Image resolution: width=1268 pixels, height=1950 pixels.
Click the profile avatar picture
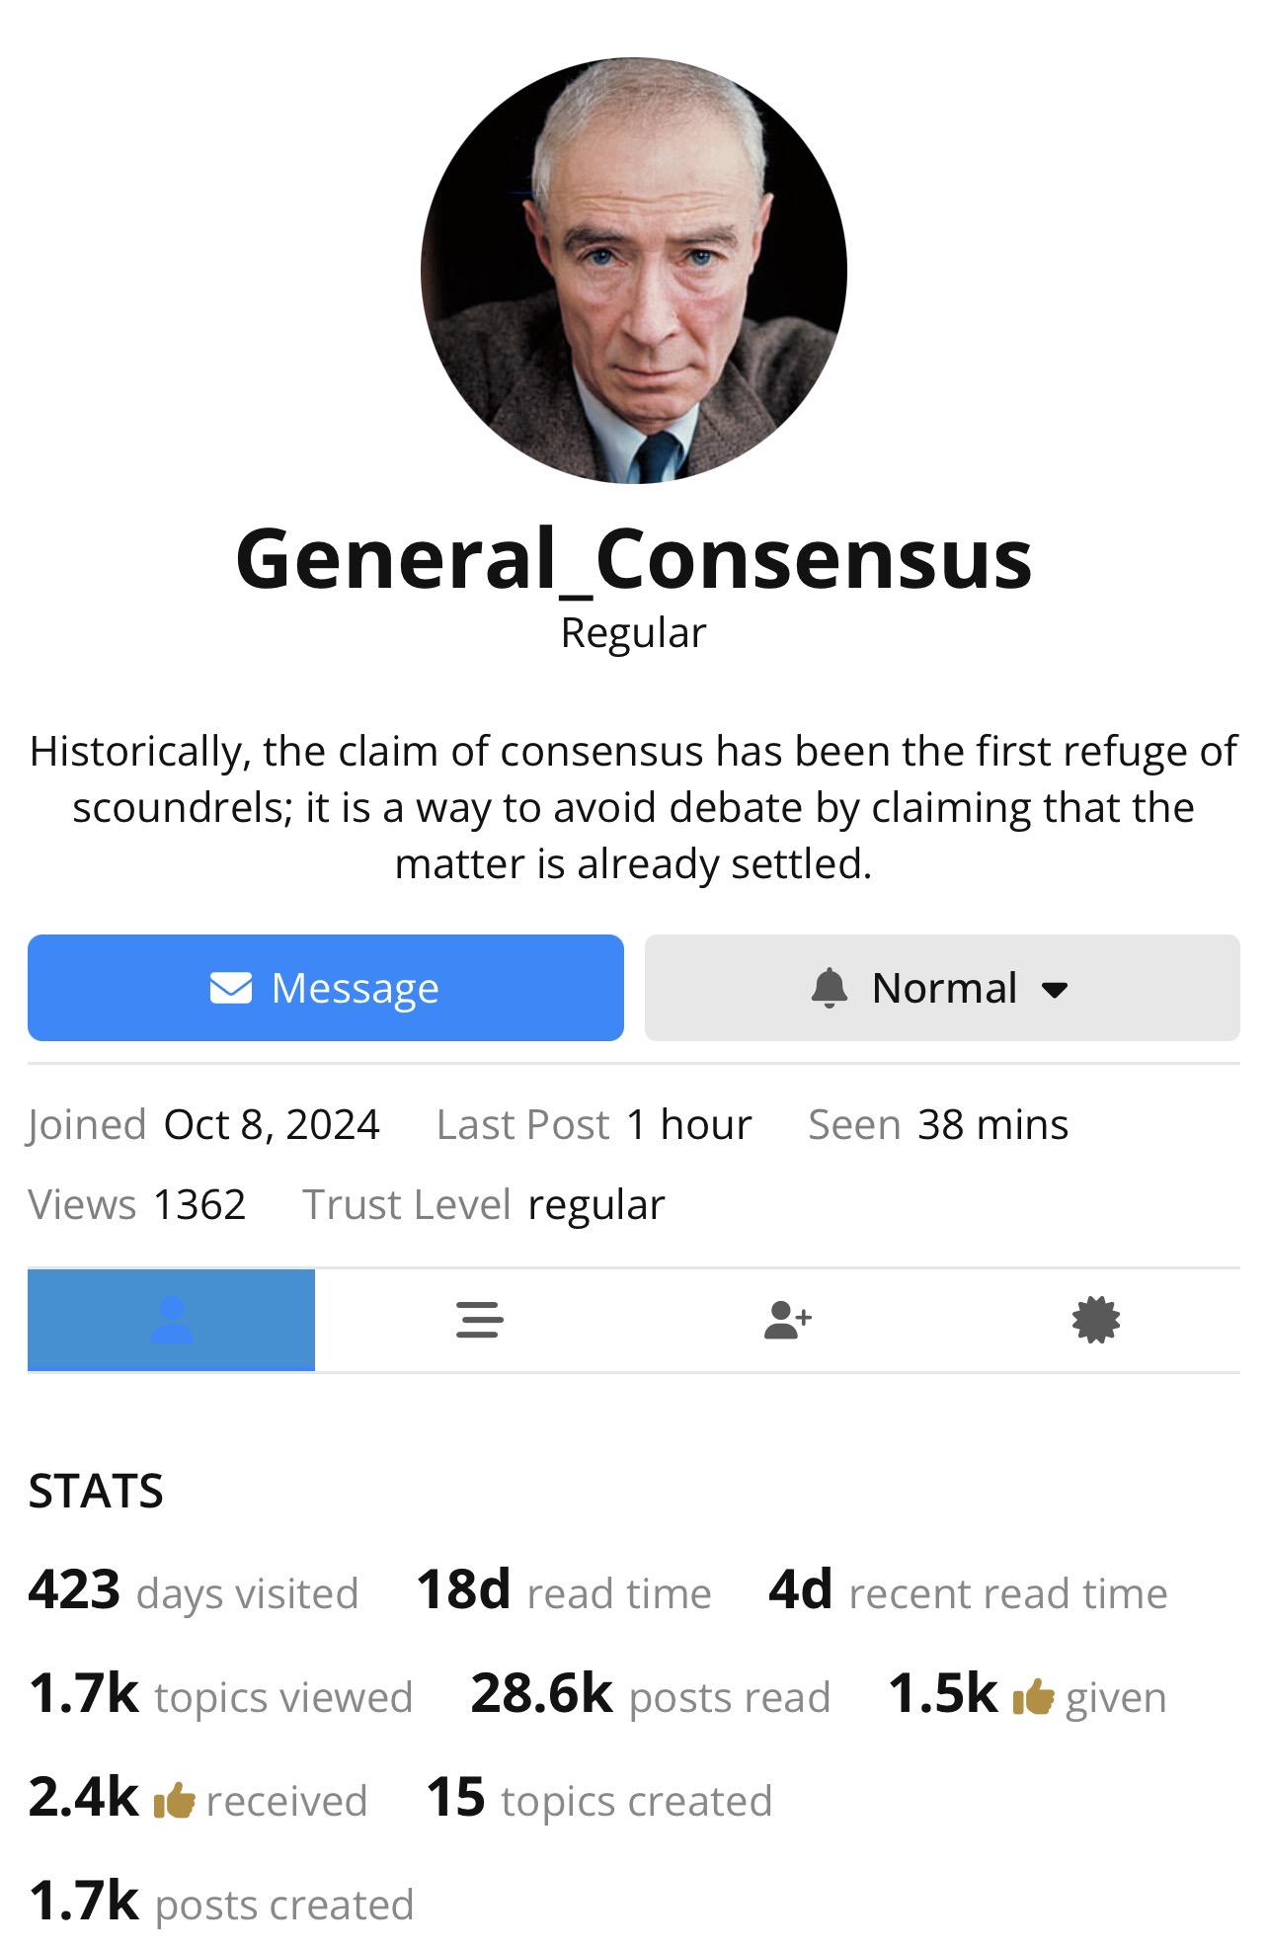click(x=634, y=270)
